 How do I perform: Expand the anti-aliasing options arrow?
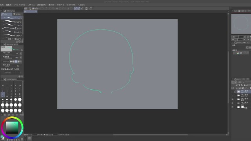(21, 61)
